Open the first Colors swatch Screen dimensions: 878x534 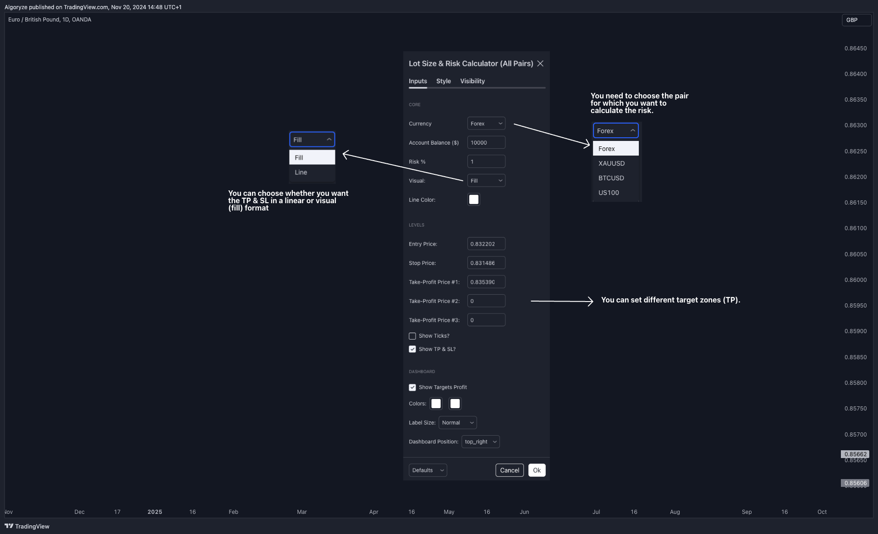pyautogui.click(x=436, y=404)
